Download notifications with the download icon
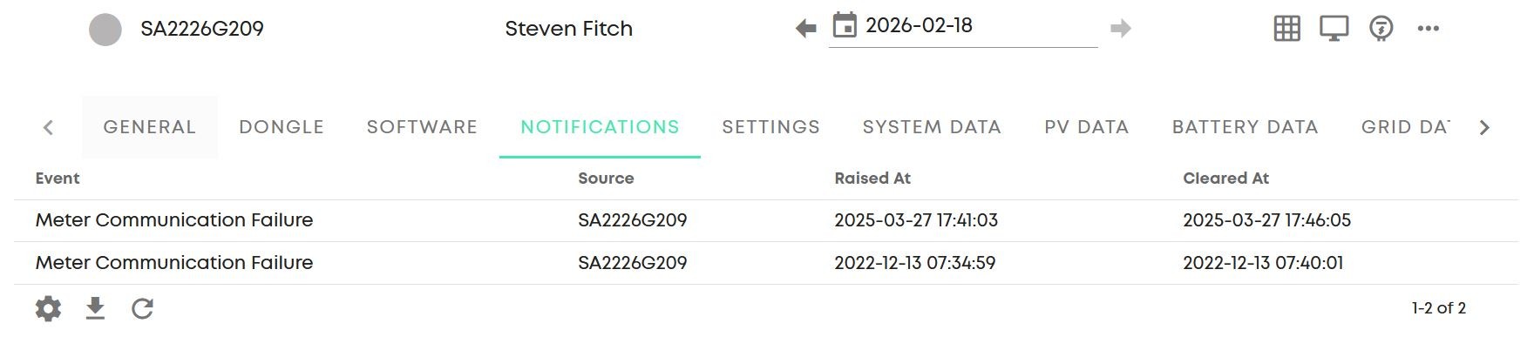The width and height of the screenshot is (1534, 357). [x=96, y=308]
